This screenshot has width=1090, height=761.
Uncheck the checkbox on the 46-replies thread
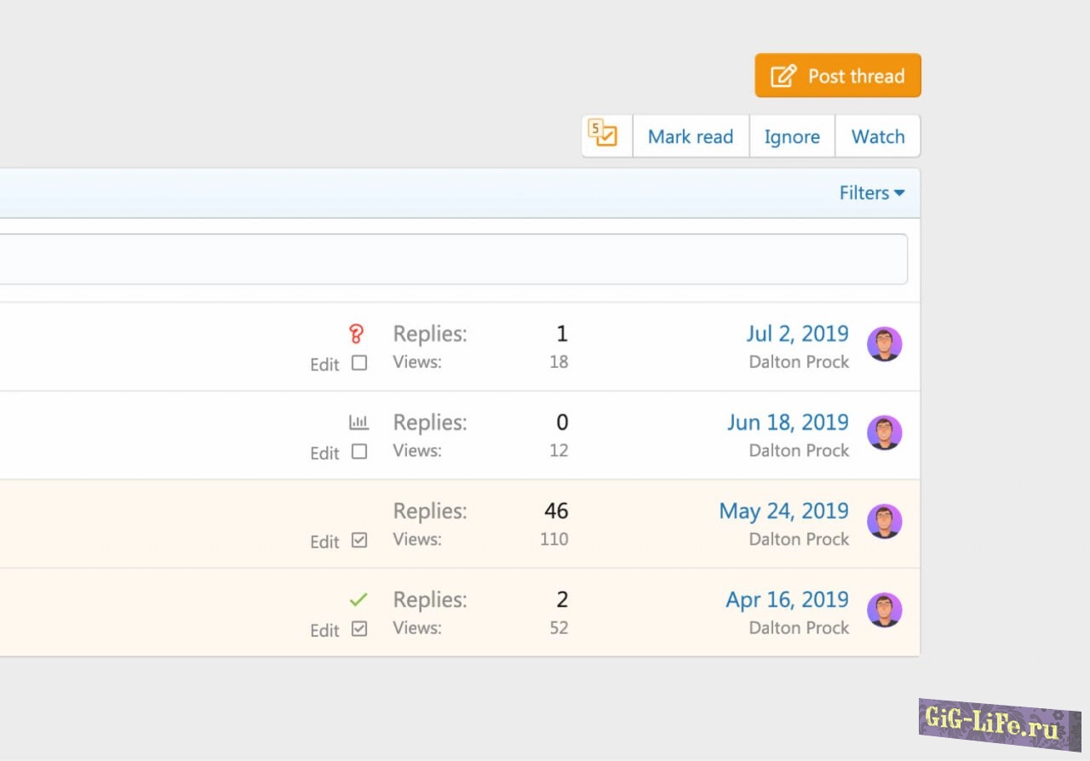tap(359, 541)
